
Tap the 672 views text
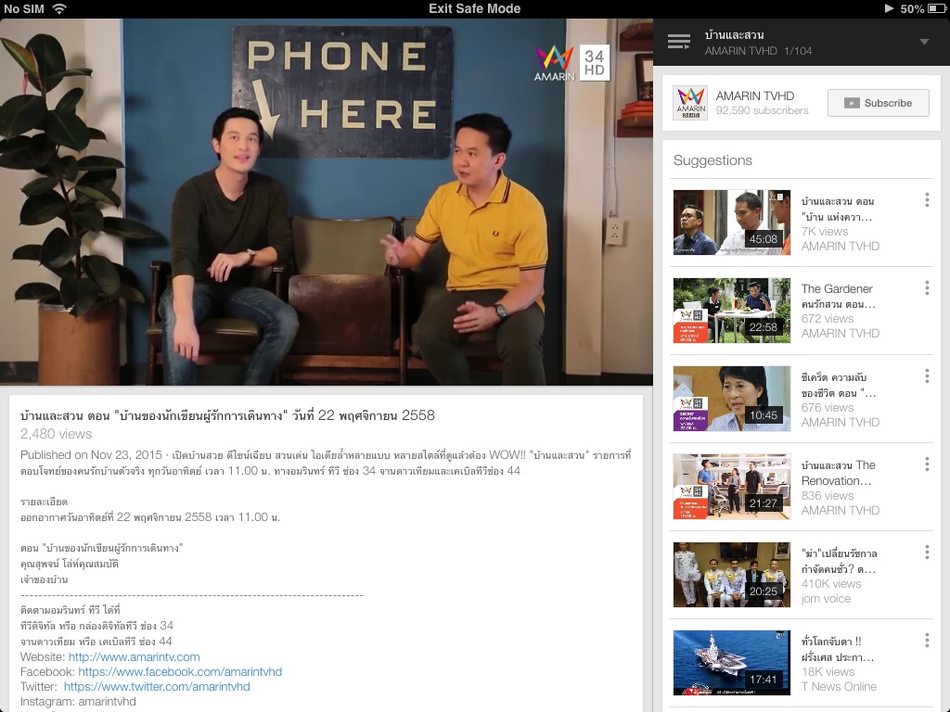pos(827,319)
